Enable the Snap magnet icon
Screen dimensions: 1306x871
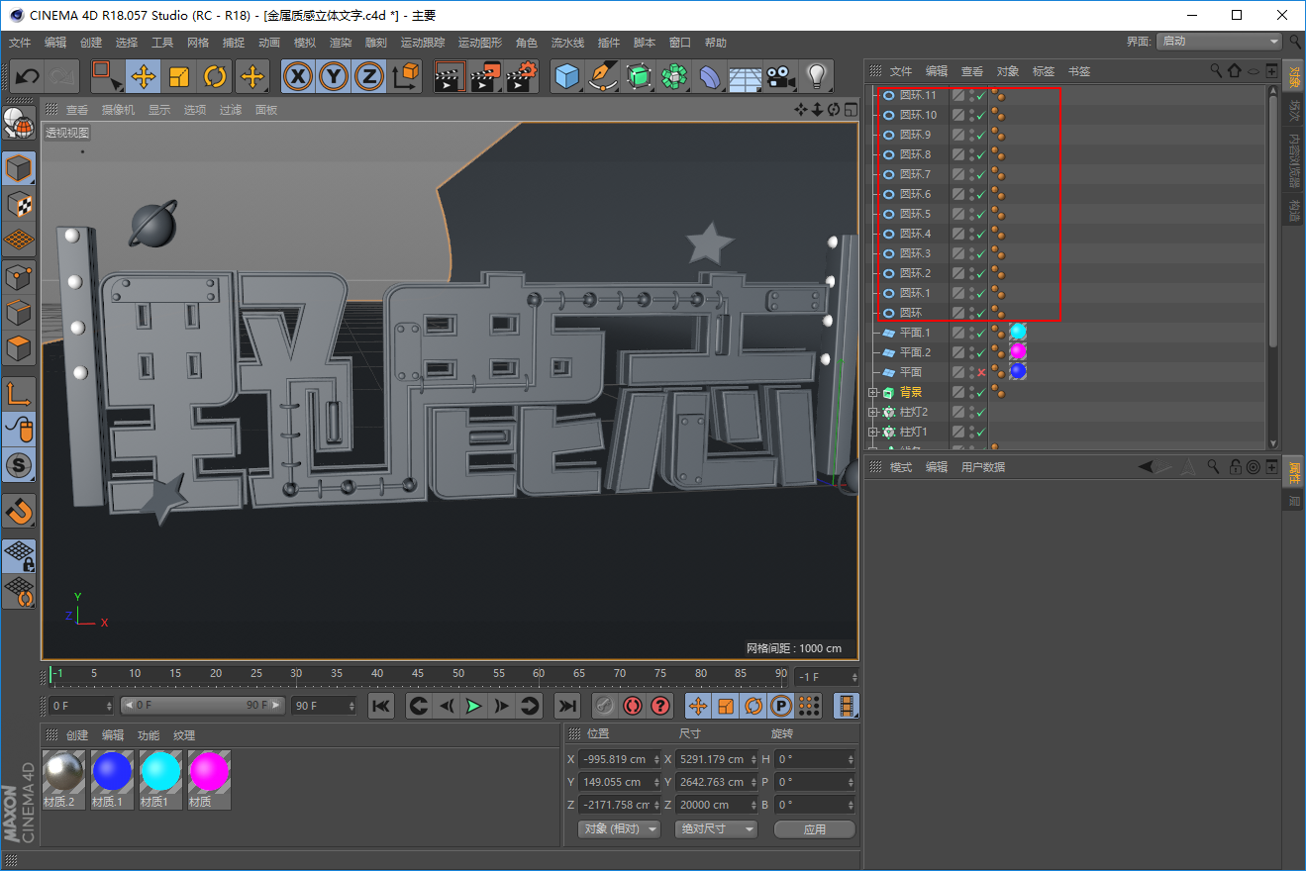point(20,512)
